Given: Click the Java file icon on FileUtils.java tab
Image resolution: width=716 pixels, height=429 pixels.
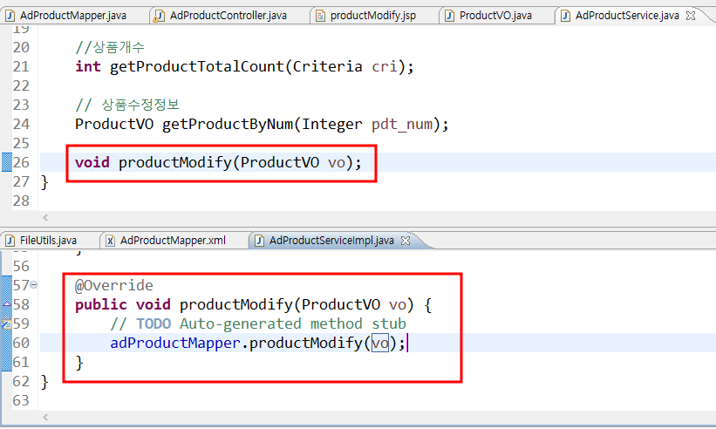Looking at the screenshot, I should (x=10, y=241).
